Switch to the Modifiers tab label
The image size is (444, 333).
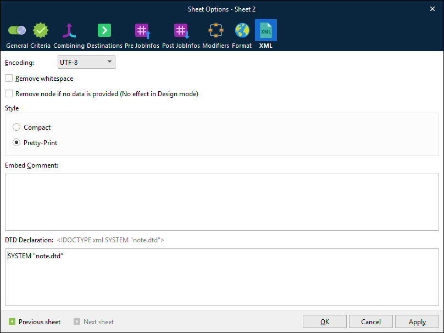click(216, 46)
